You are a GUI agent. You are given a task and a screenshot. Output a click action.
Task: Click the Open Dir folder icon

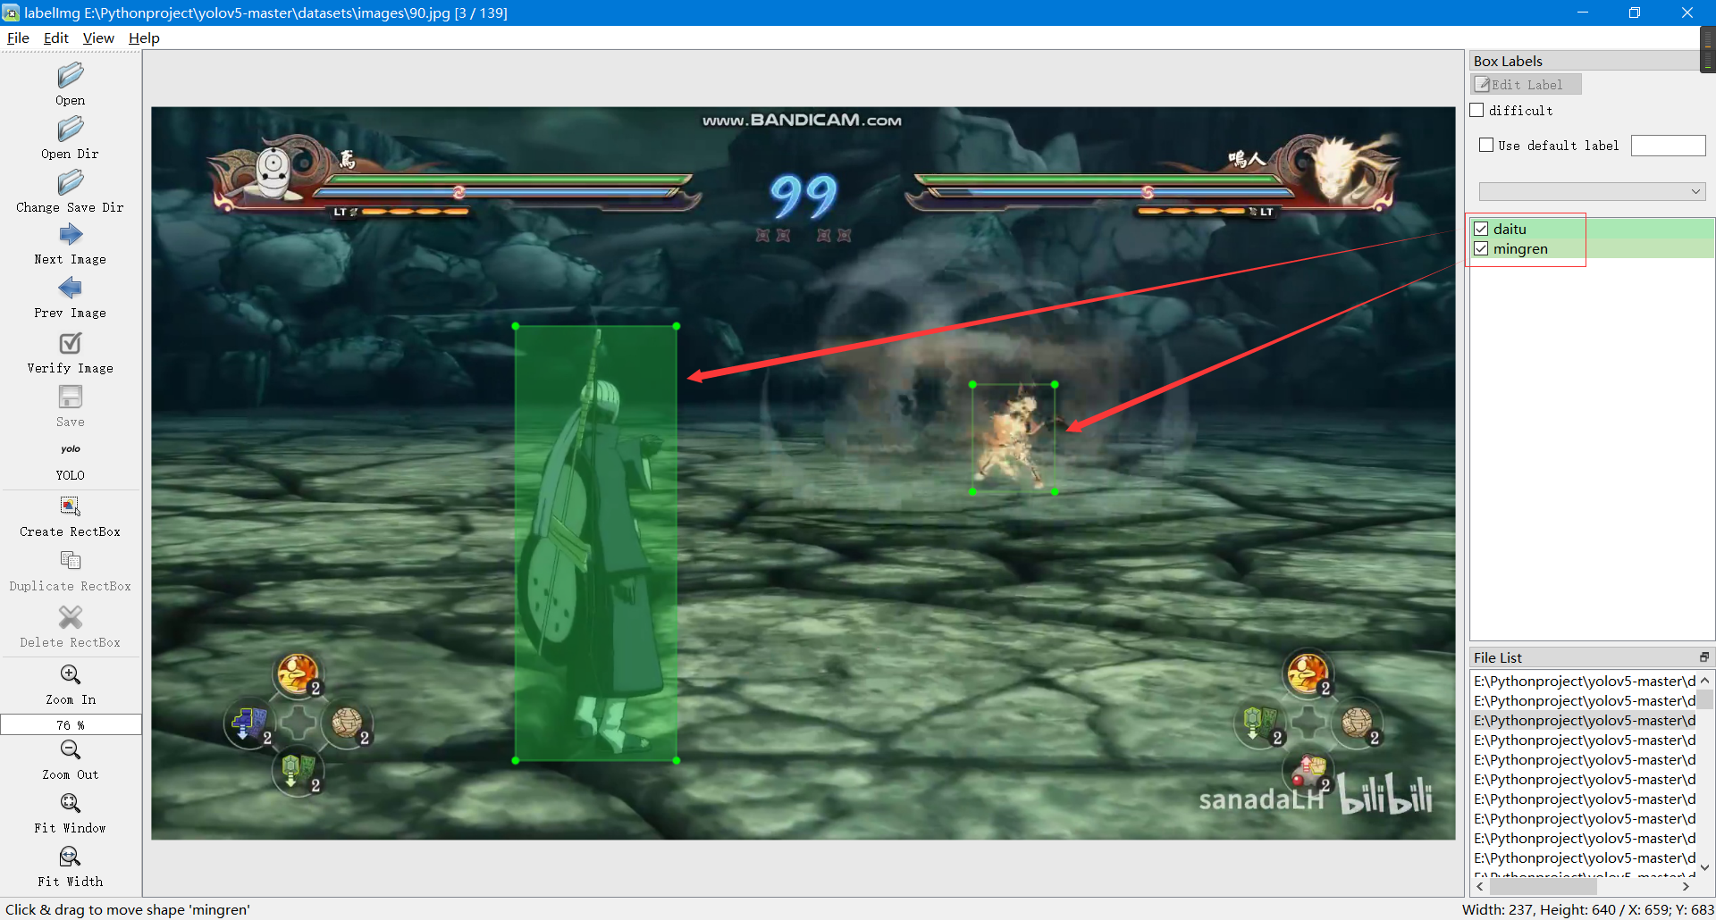click(70, 130)
